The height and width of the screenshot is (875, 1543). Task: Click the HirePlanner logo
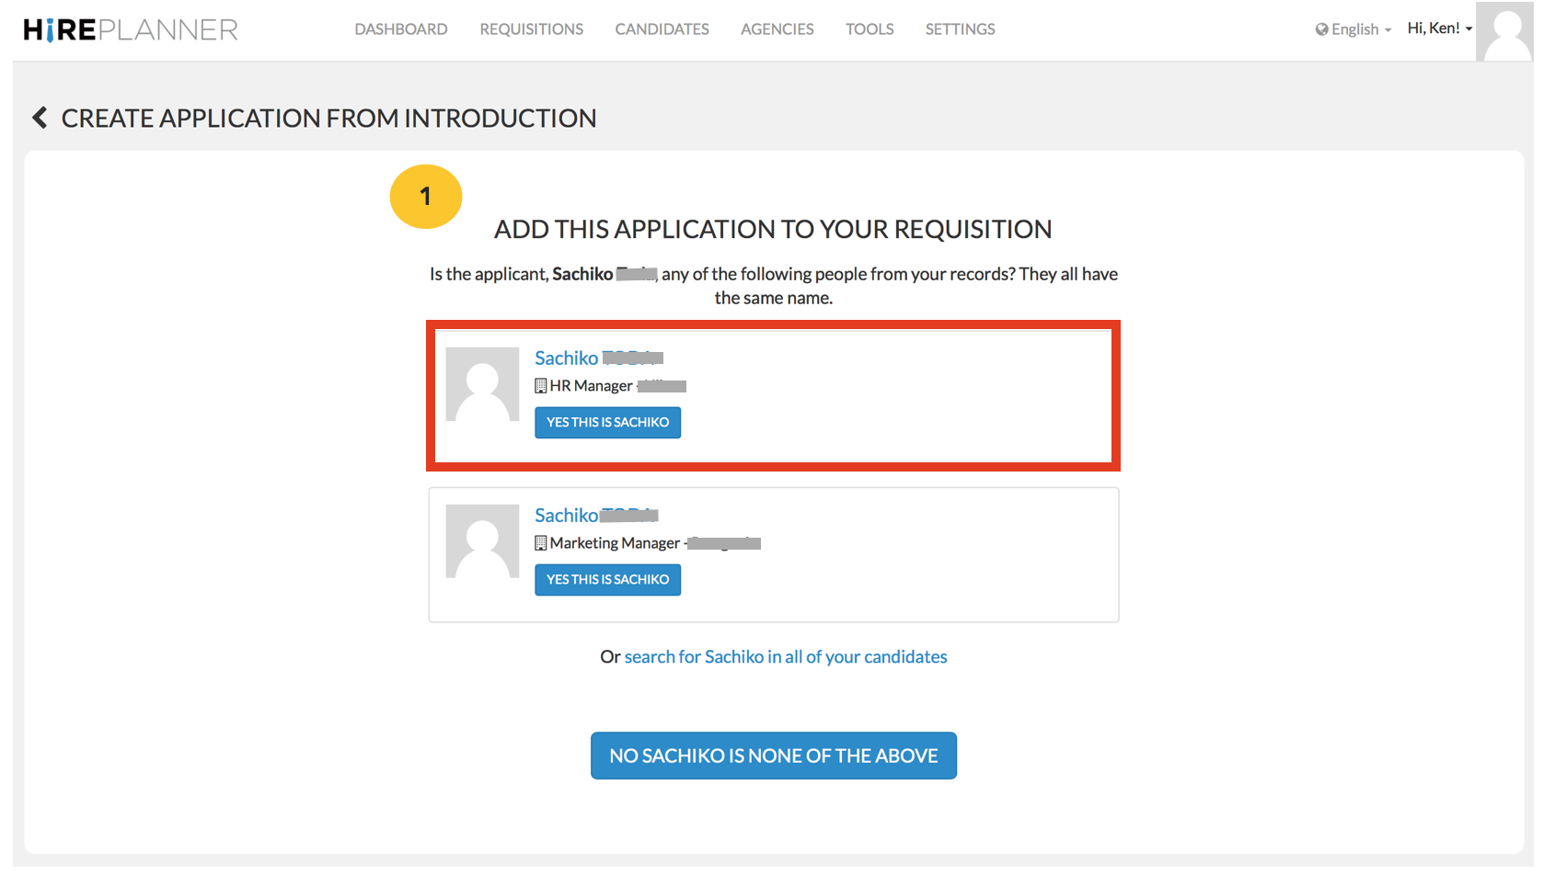coord(131,29)
